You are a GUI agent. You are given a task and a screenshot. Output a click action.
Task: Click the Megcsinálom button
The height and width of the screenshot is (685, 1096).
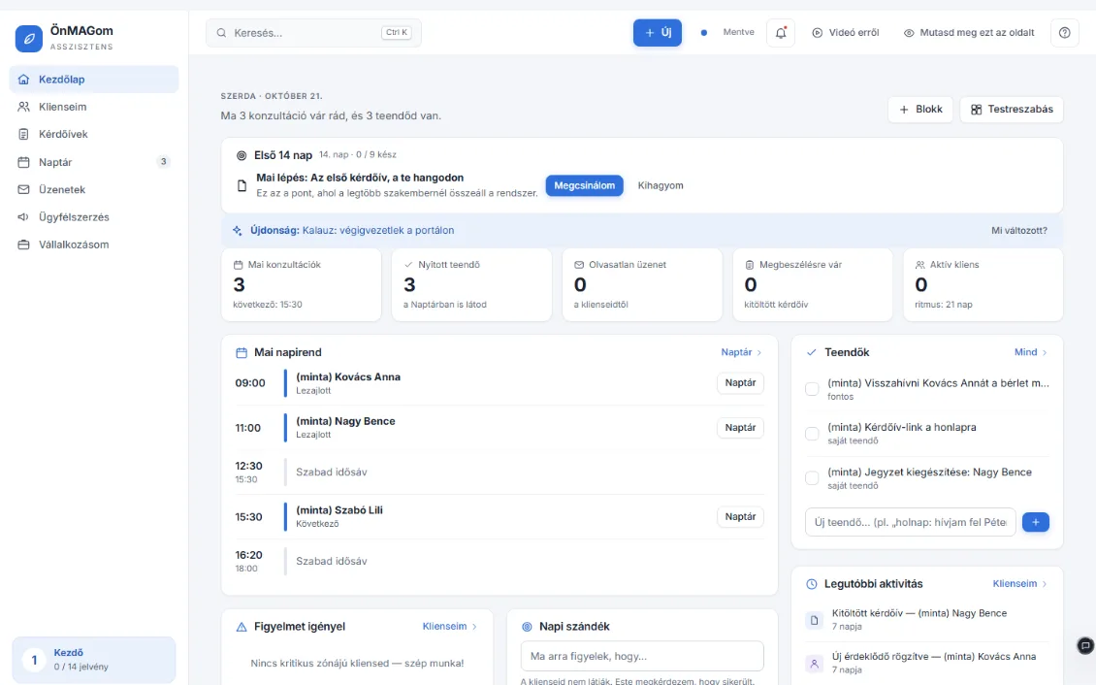[584, 185]
